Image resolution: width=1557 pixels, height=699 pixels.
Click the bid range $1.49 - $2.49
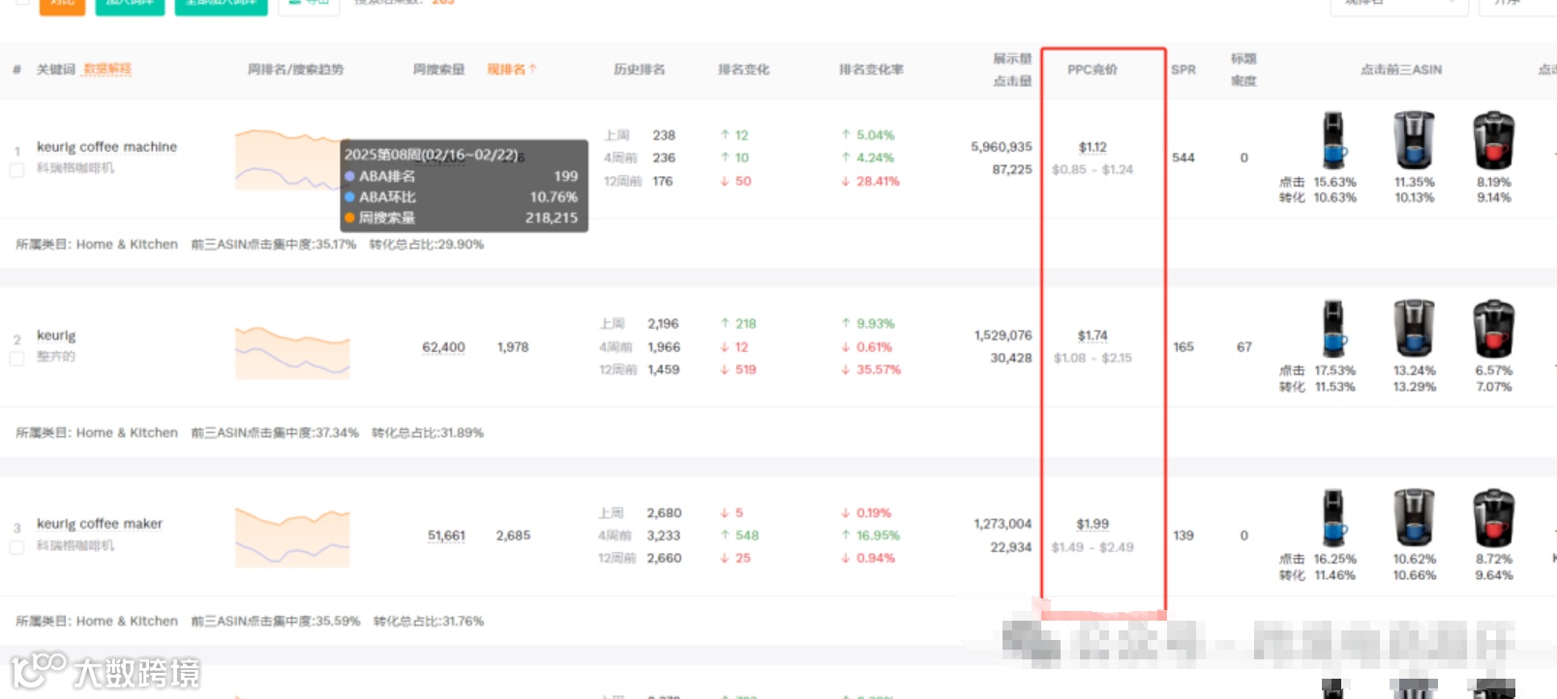pyautogui.click(x=1093, y=547)
